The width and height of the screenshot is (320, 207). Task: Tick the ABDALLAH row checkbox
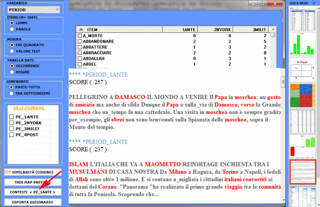pyautogui.click(x=80, y=58)
